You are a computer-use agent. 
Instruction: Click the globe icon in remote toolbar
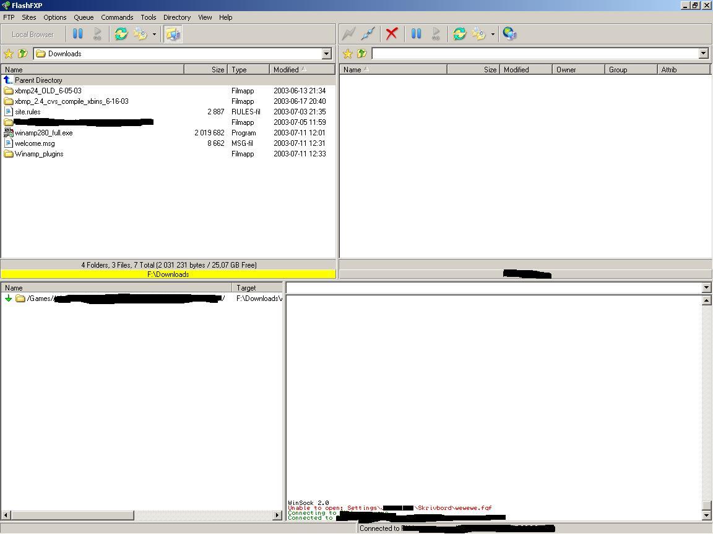pos(509,34)
